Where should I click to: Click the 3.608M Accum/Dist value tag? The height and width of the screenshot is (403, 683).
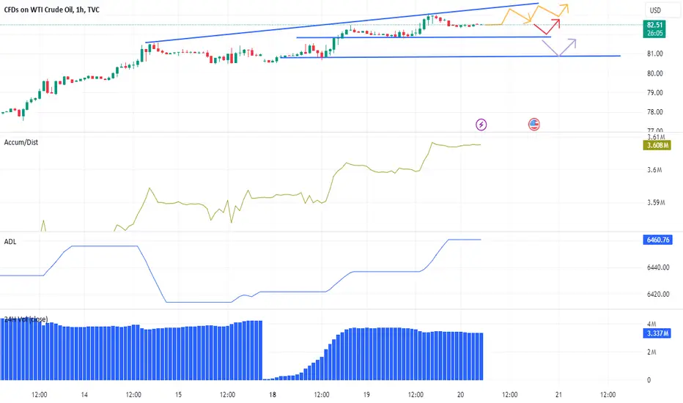657,145
